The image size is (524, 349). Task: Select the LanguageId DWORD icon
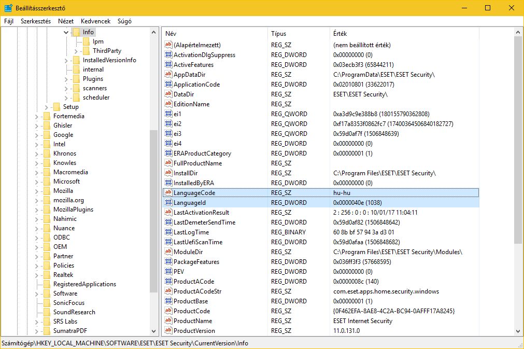(x=168, y=203)
